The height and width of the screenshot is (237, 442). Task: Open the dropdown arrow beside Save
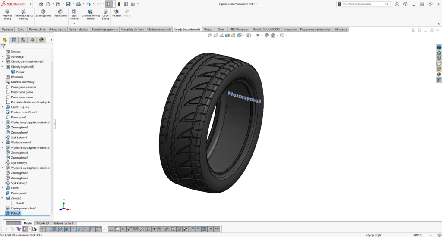(73, 4)
